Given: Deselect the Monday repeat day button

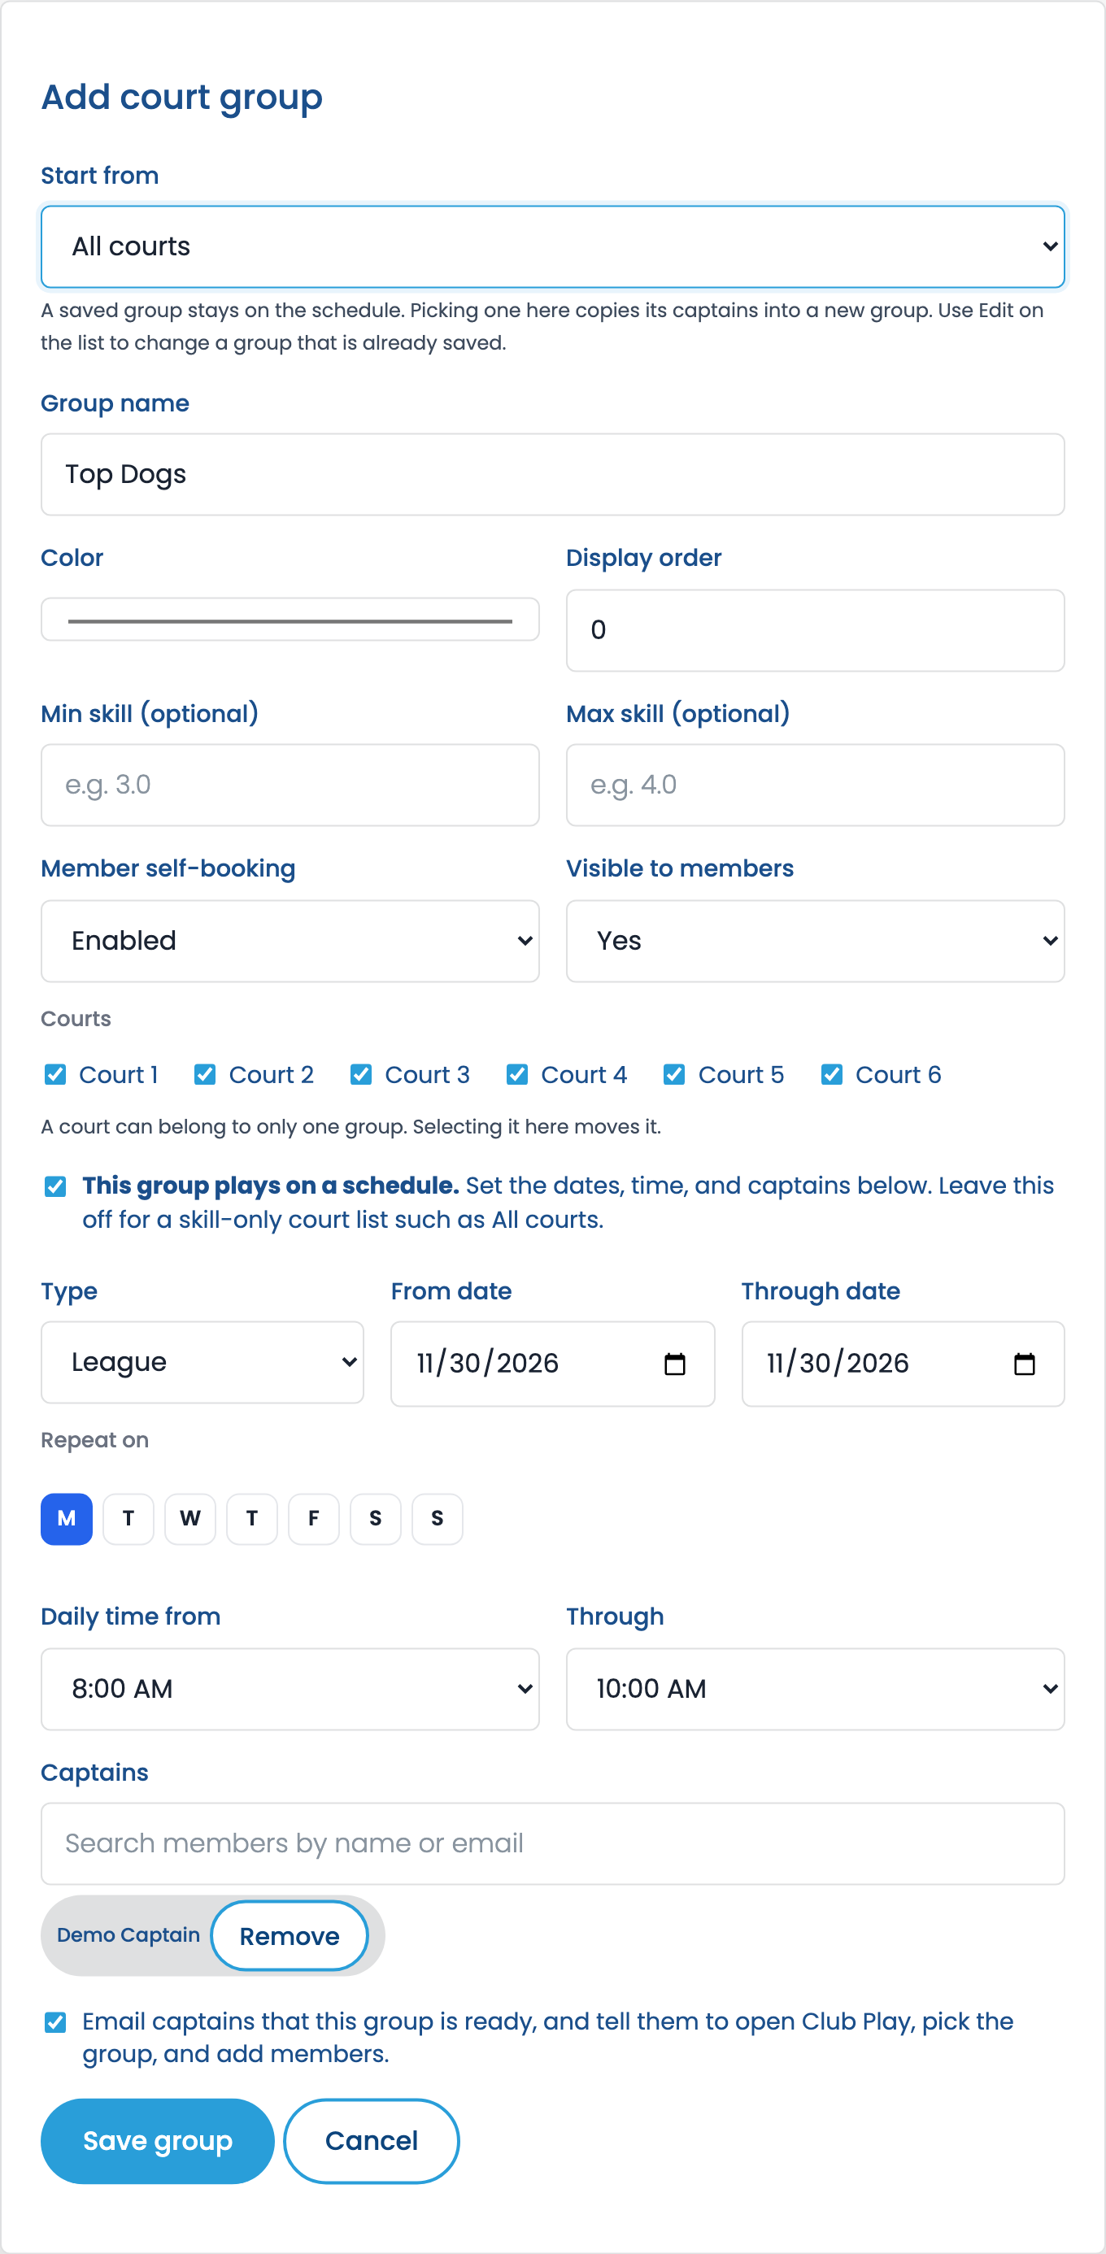Looking at the screenshot, I should pyautogui.click(x=67, y=1519).
